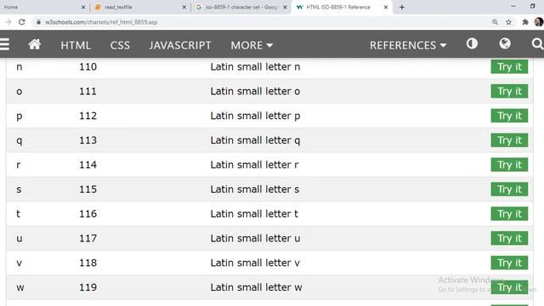Click Try it for letter p
544x306 pixels.
point(509,116)
